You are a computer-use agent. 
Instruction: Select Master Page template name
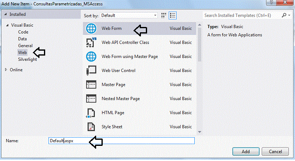pos(113,85)
